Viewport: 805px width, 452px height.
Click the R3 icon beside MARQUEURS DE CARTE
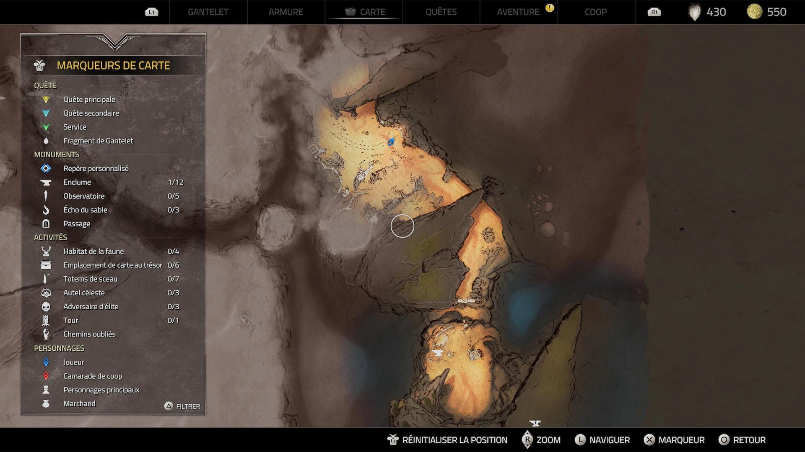(40, 66)
